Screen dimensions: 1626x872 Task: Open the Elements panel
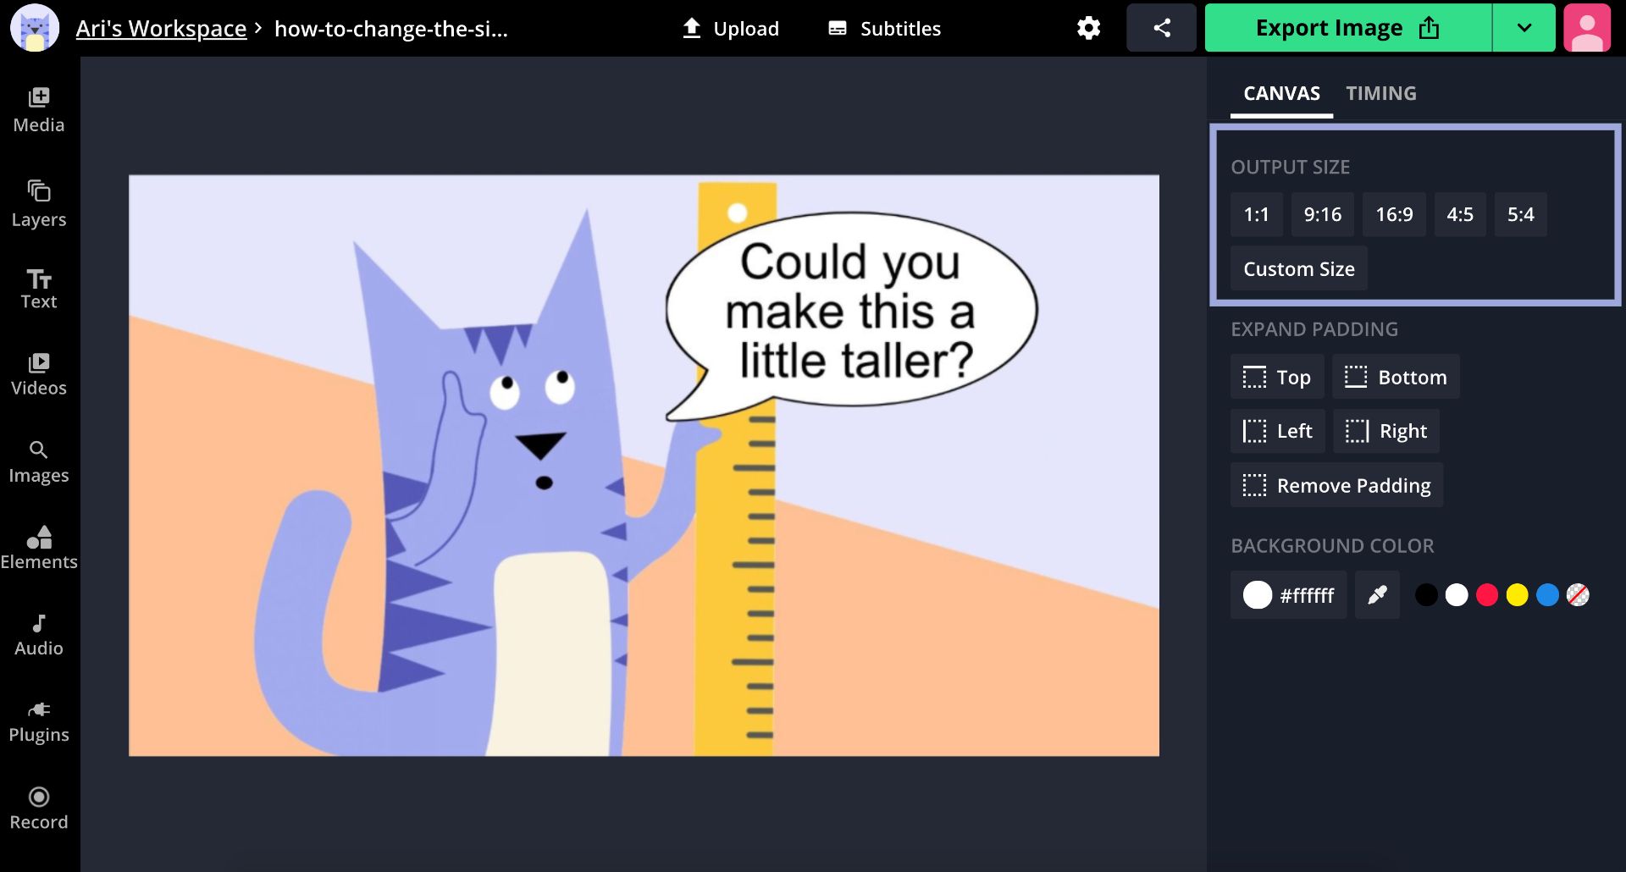[39, 547]
